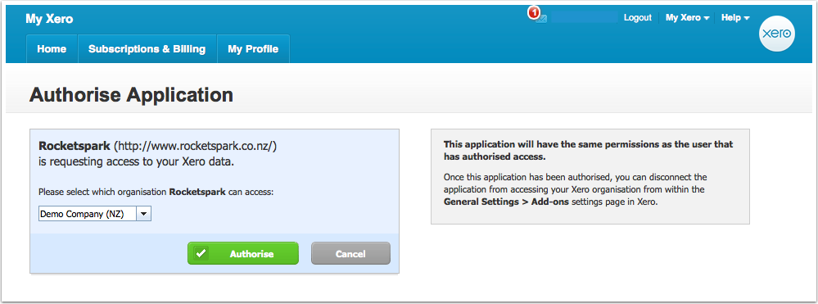
Task: Click the red notification badge showing 1
Action: click(533, 13)
